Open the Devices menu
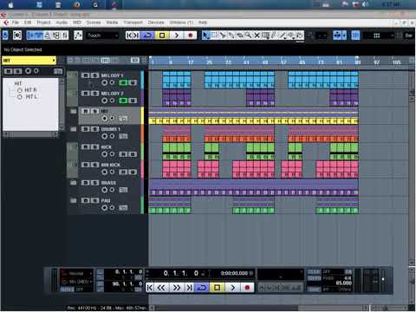The height and width of the screenshot is (312, 416). click(156, 23)
